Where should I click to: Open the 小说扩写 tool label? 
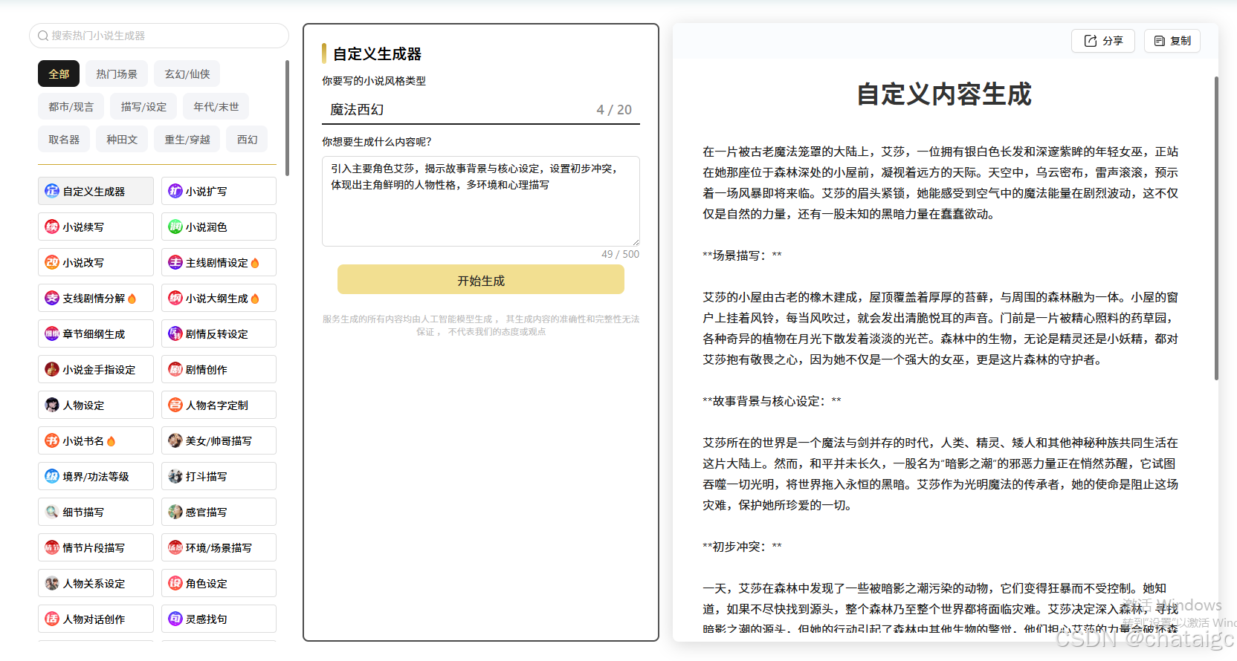(207, 191)
